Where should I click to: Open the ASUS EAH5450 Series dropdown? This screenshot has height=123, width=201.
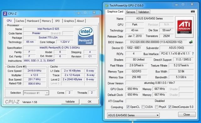[x=133, y=115]
